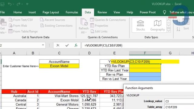Click YTD Rev Plan label cell
Screen dimensions: 194x109
[115, 66]
